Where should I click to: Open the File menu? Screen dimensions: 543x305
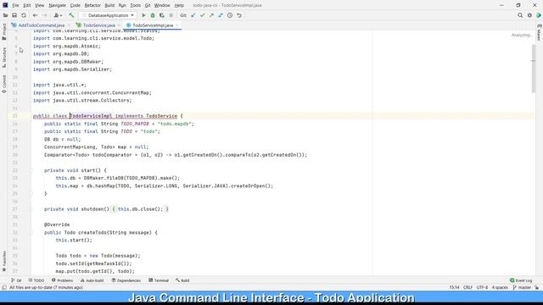coord(15,5)
